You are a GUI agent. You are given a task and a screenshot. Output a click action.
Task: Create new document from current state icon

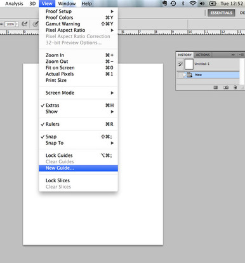point(216,87)
